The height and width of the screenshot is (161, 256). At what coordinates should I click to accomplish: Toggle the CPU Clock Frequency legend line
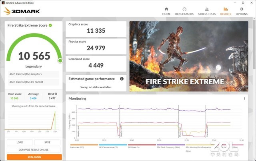click(x=171, y=146)
